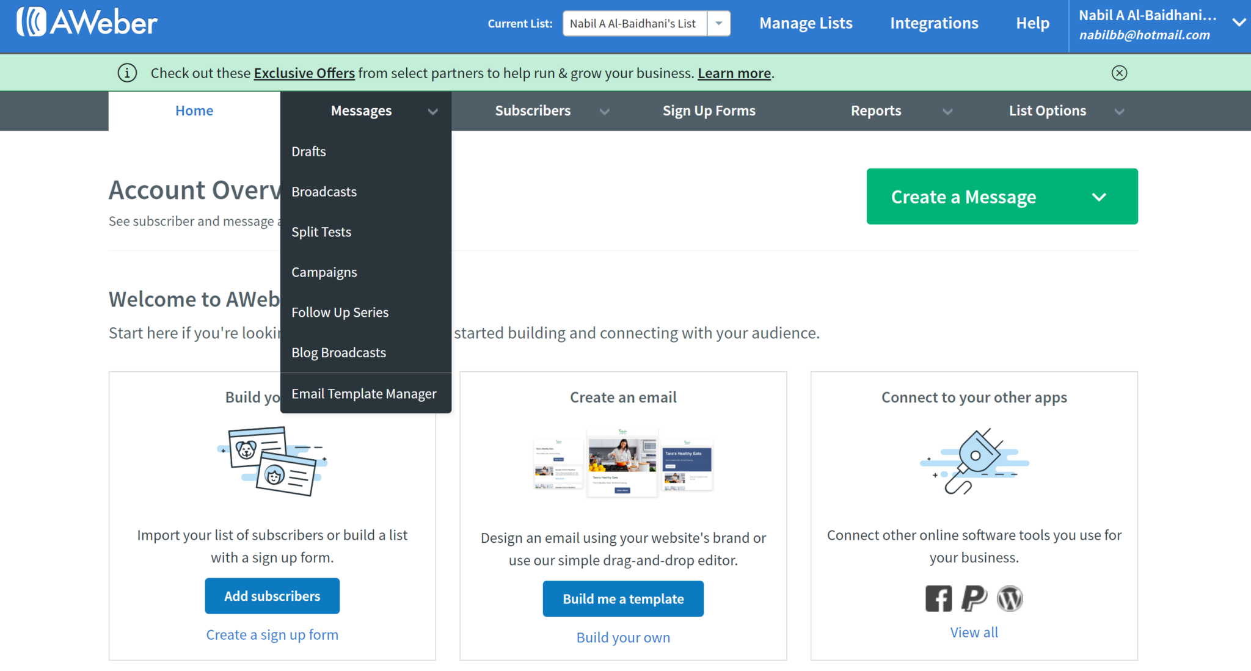Open the Exclusive Offers link
This screenshot has height=671, width=1251.
pos(304,73)
